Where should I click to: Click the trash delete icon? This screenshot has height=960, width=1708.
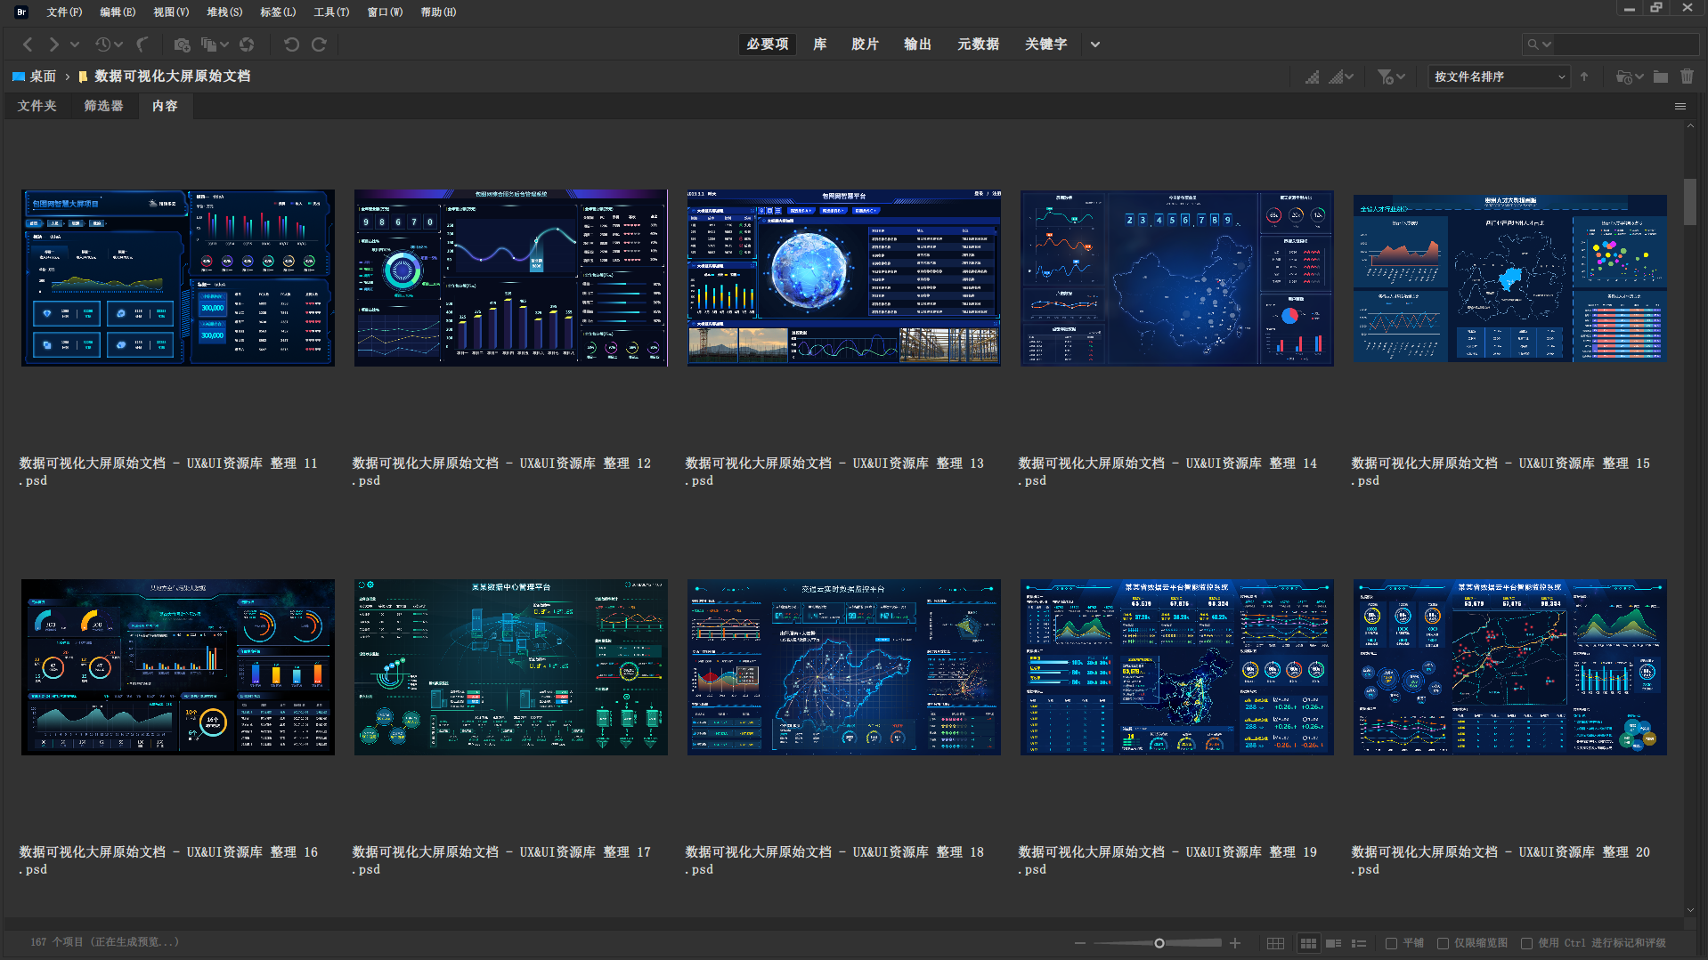pos(1687,77)
